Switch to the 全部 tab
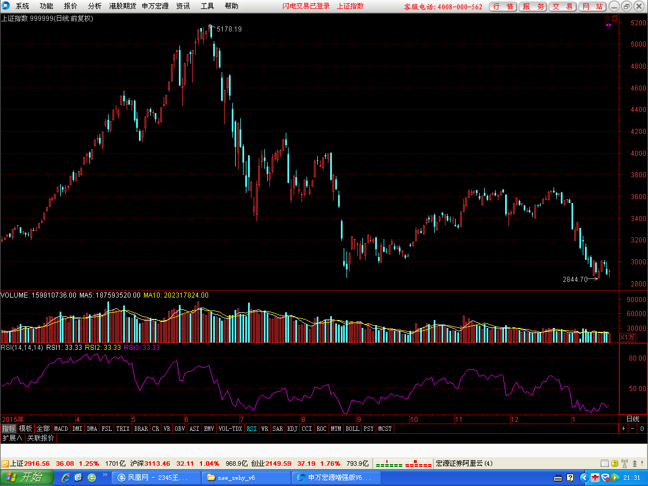Screen dimensions: 648x486 pyautogui.click(x=43, y=429)
